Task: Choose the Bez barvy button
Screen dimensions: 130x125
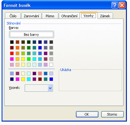Action: [x=32, y=35]
